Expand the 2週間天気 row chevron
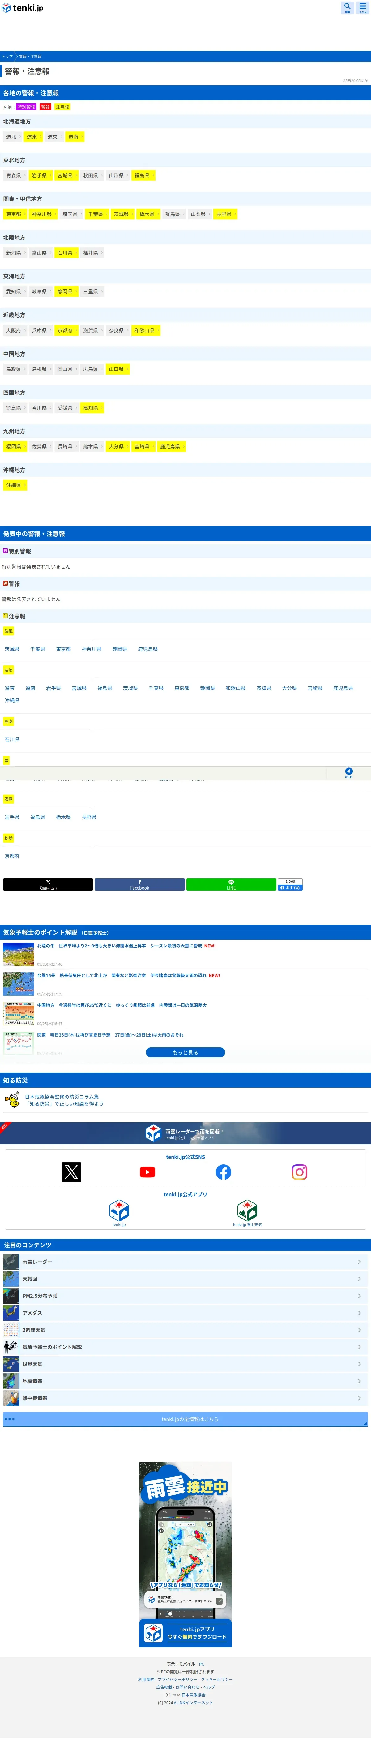The image size is (371, 1750). tap(360, 1329)
